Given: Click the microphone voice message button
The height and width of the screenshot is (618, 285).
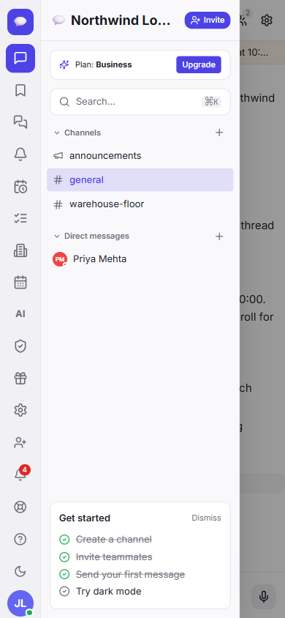Looking at the screenshot, I should point(264,597).
